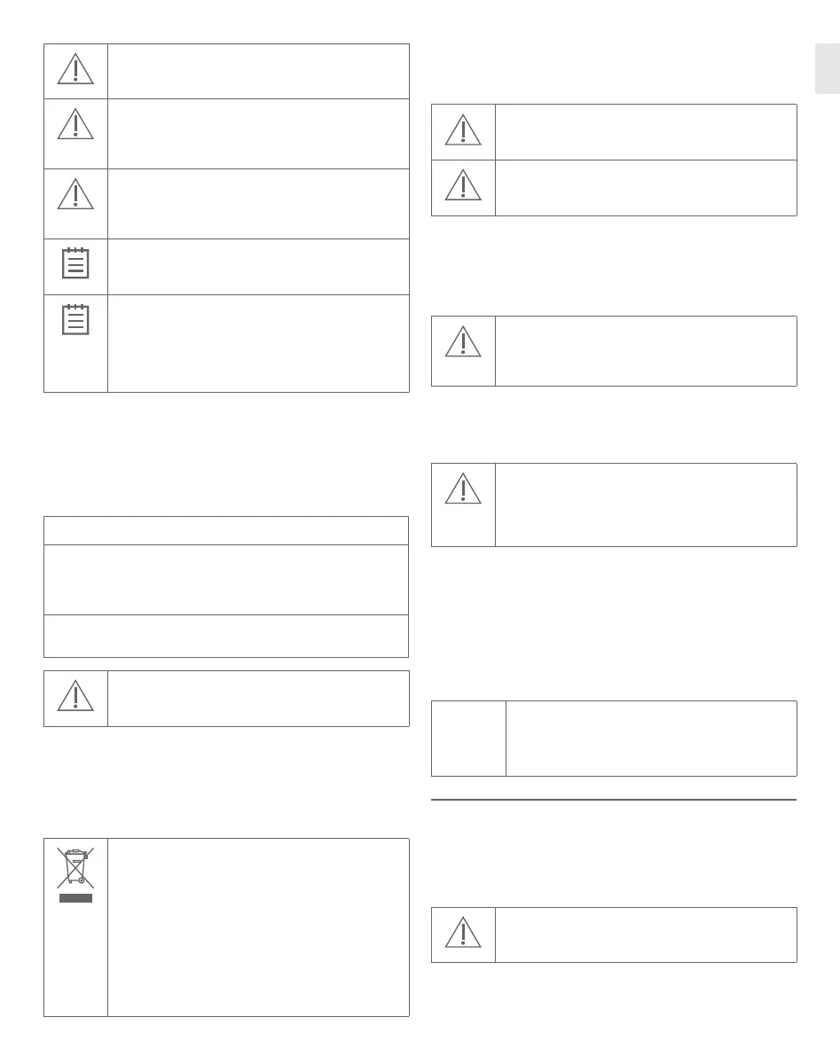The image size is (840, 1056).
Task: Click the second warning triangle in left column
Action: 75,124
